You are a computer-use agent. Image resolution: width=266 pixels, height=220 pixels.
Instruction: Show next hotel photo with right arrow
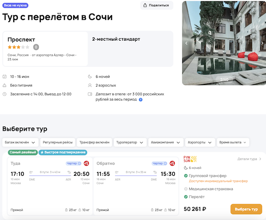262,43
